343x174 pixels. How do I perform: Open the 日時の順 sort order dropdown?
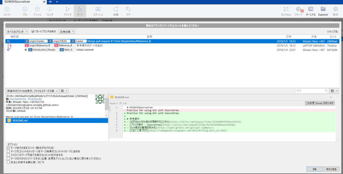click(x=67, y=32)
